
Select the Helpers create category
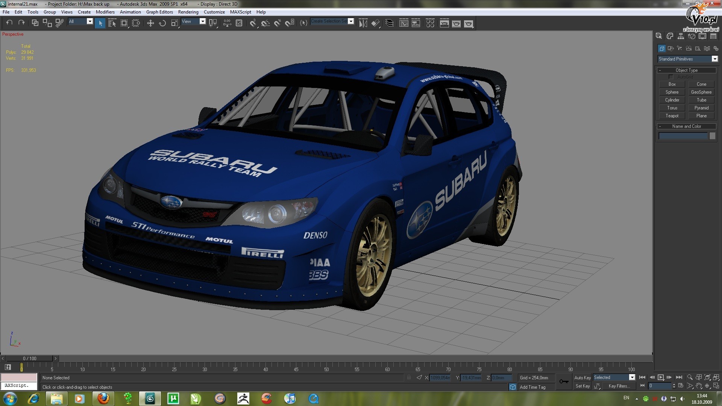[698, 48]
